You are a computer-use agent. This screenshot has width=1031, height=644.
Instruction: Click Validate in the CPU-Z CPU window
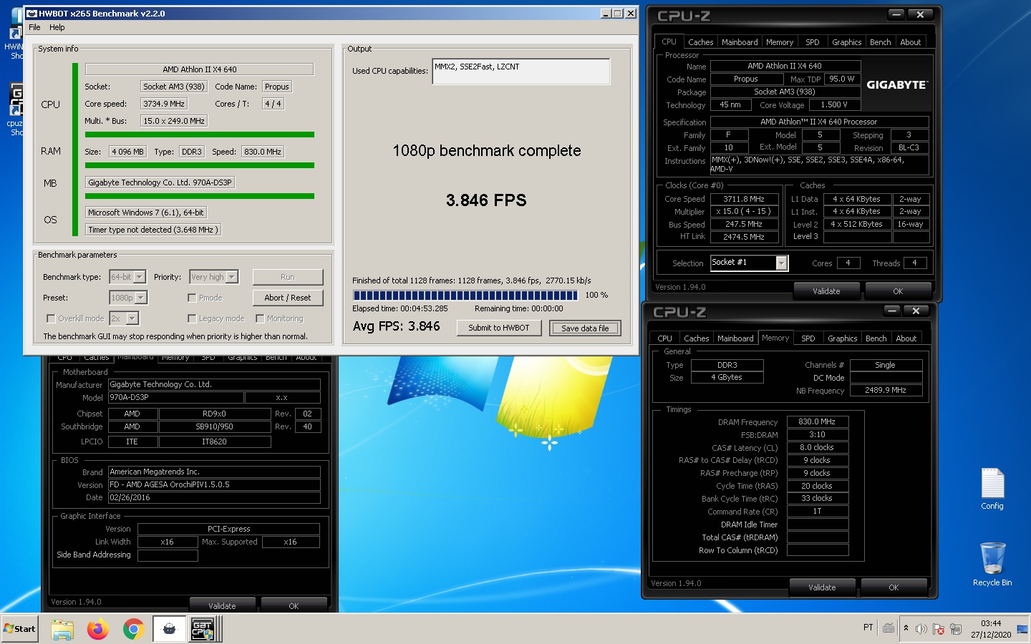pos(826,291)
